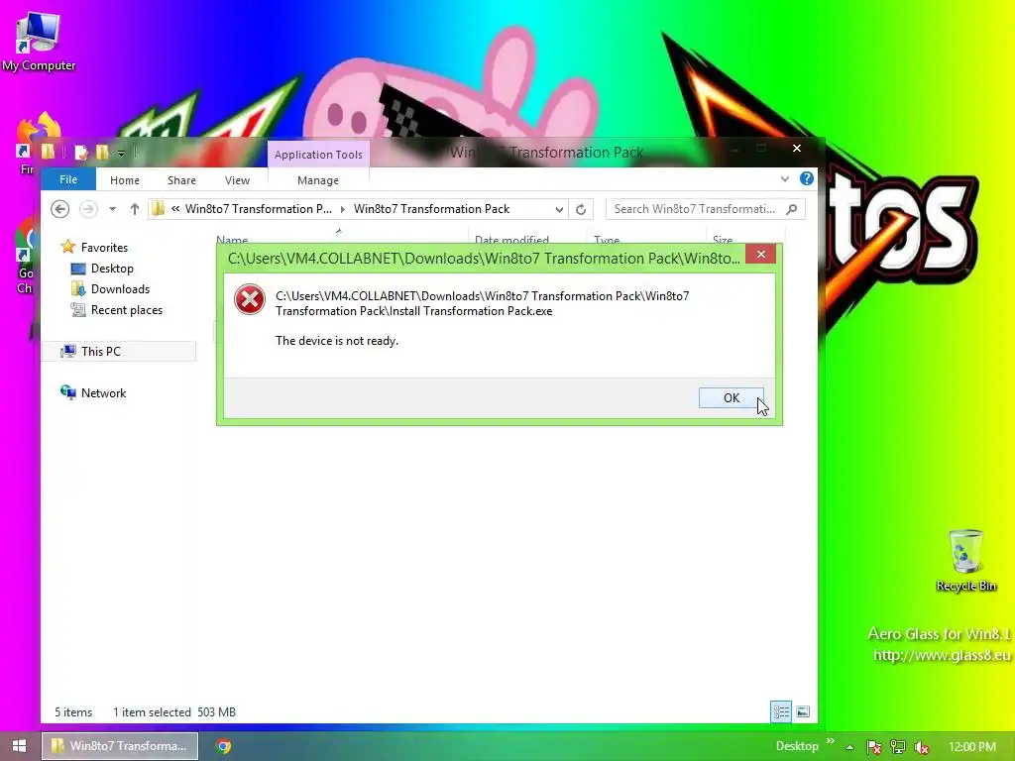Open Explorer help question mark icon
Screen dimensions: 1015x761
tap(806, 178)
